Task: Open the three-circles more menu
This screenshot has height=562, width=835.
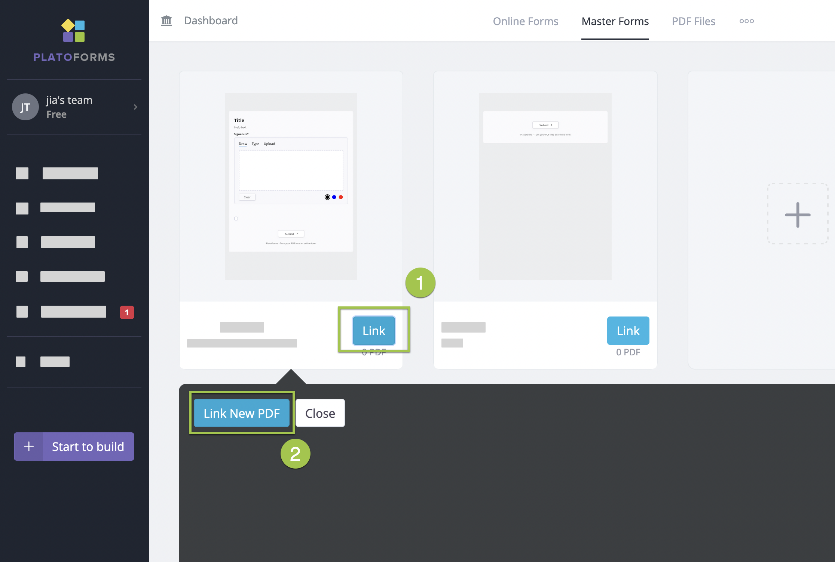Action: point(746,21)
